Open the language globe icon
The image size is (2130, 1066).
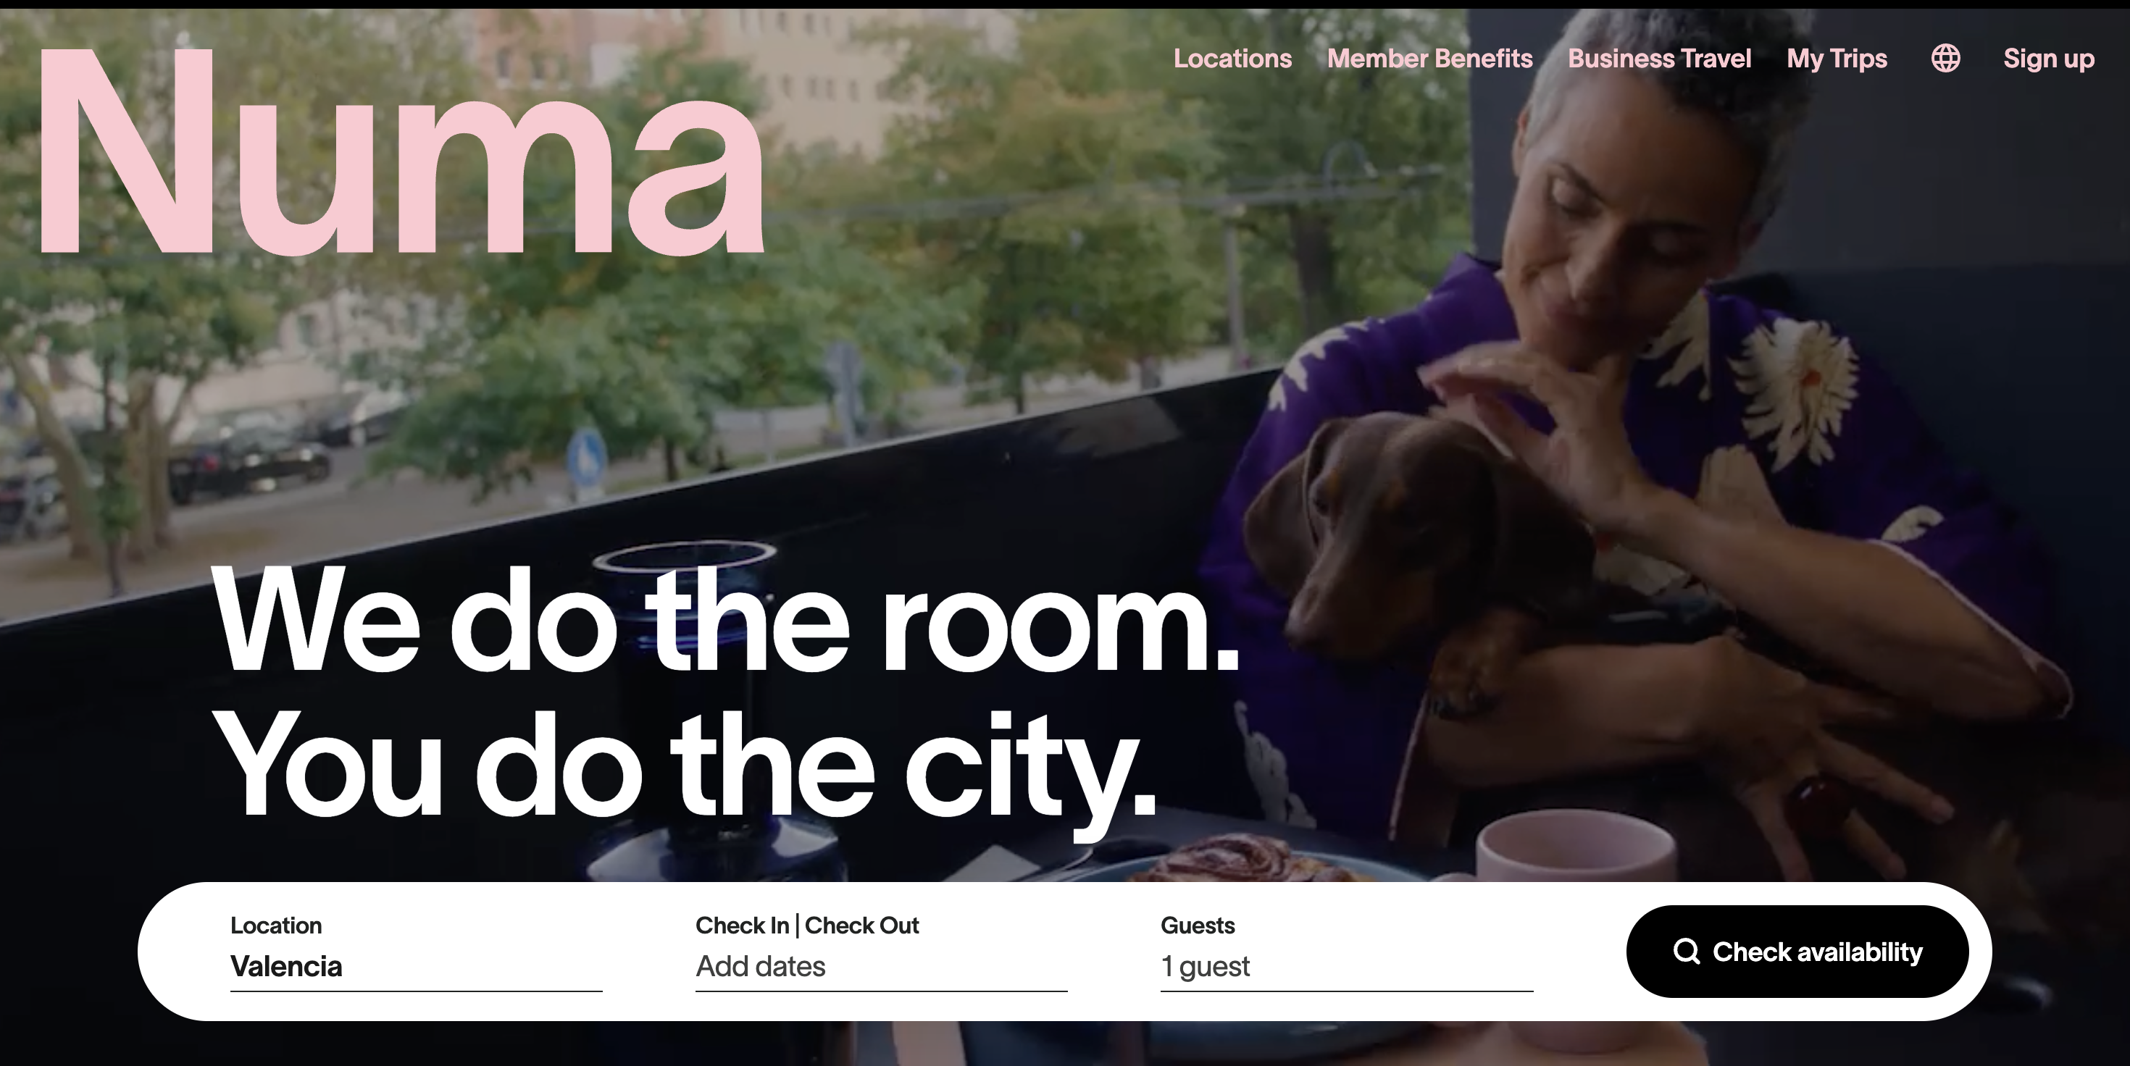pyautogui.click(x=1945, y=58)
